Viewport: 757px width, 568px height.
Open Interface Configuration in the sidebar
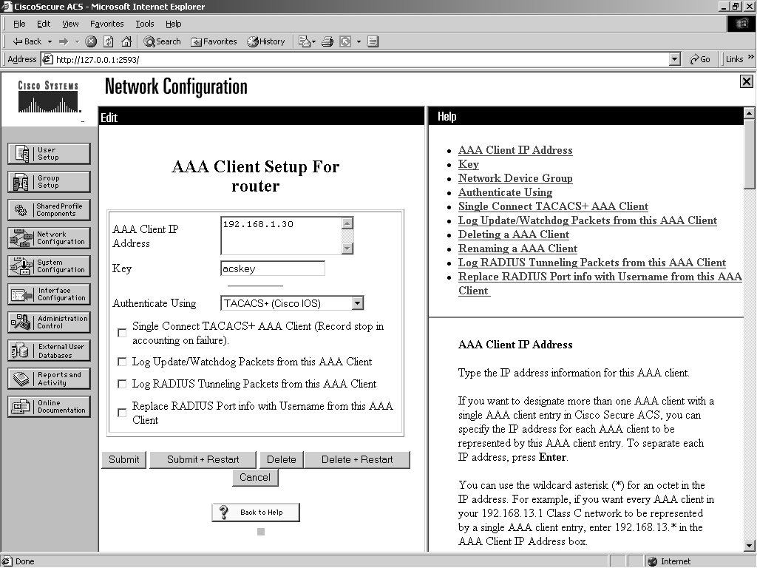pyautogui.click(x=49, y=294)
